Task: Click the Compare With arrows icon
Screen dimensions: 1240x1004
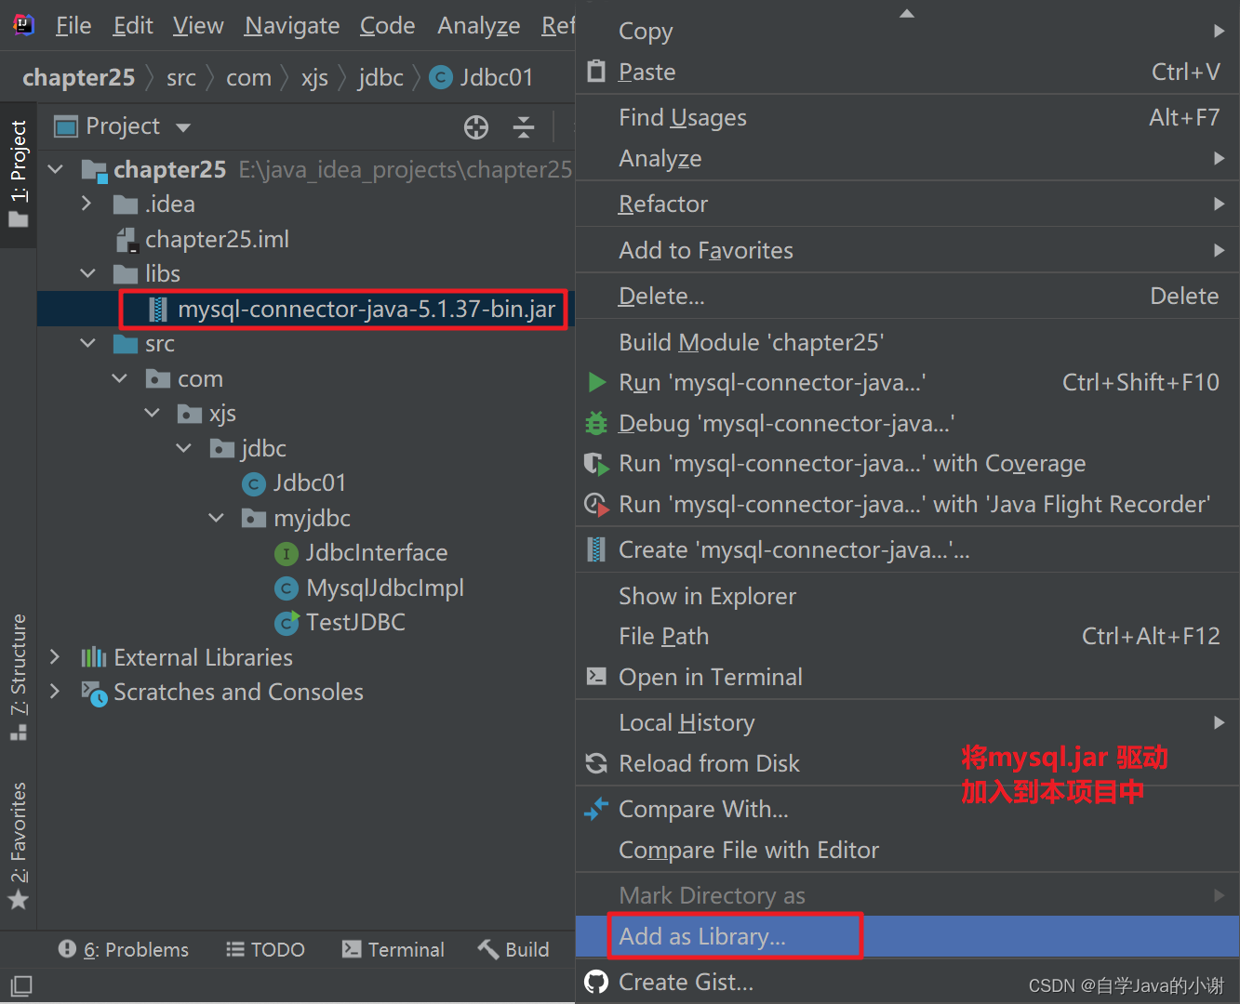Action: 596,809
